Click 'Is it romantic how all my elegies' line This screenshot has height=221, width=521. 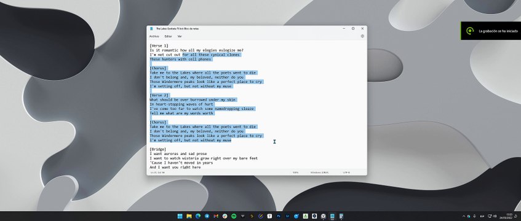pos(196,50)
